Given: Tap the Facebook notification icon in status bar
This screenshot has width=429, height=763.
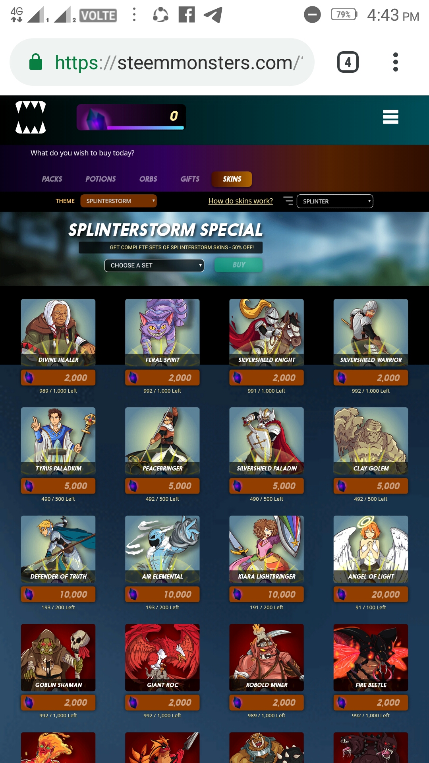Looking at the screenshot, I should pyautogui.click(x=187, y=15).
